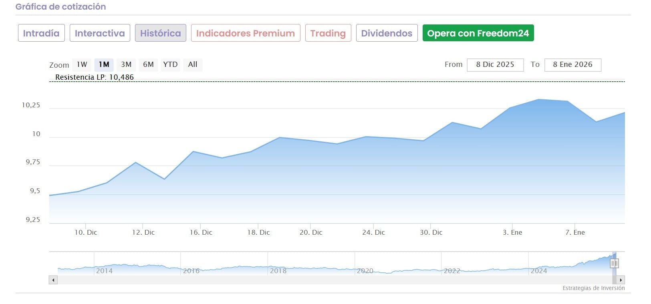Click the navigator scroll right arrow

pyautogui.click(x=621, y=280)
